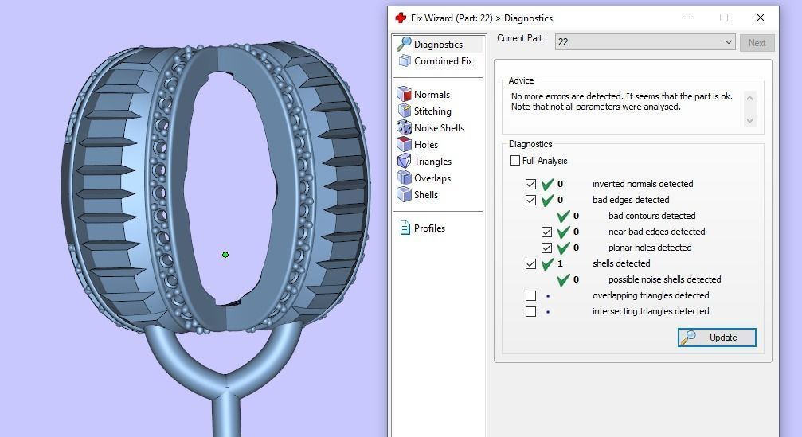Click 'intersecting triangles detected' label

651,311
